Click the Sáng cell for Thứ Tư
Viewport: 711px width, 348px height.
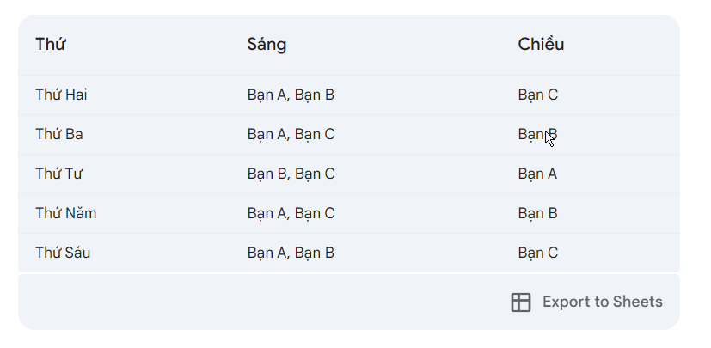click(x=291, y=174)
